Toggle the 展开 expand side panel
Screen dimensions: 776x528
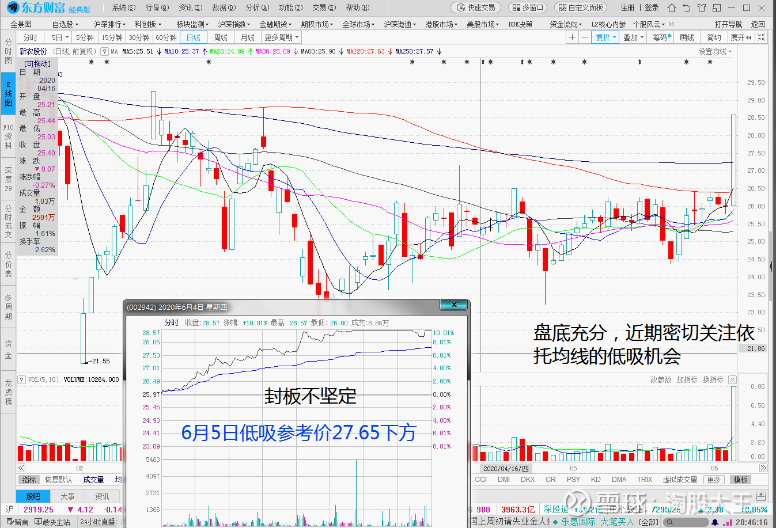coord(741,37)
